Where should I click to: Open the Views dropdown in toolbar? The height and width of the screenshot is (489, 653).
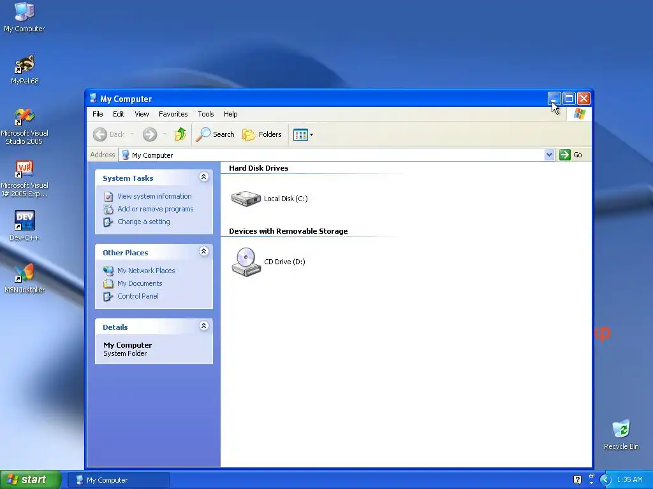click(303, 134)
